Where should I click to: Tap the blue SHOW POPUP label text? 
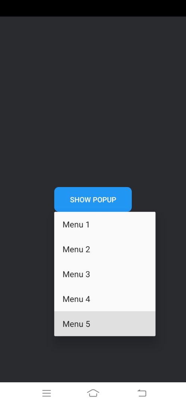(93, 200)
